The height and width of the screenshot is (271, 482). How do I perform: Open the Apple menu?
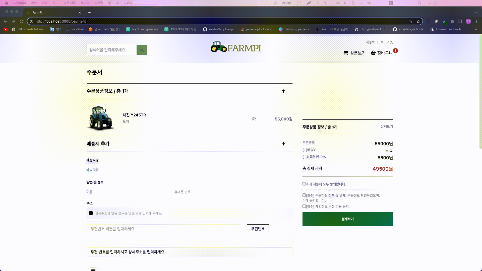click(x=7, y=3)
